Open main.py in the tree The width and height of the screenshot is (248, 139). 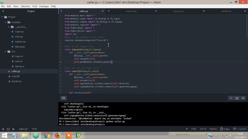tap(19, 37)
